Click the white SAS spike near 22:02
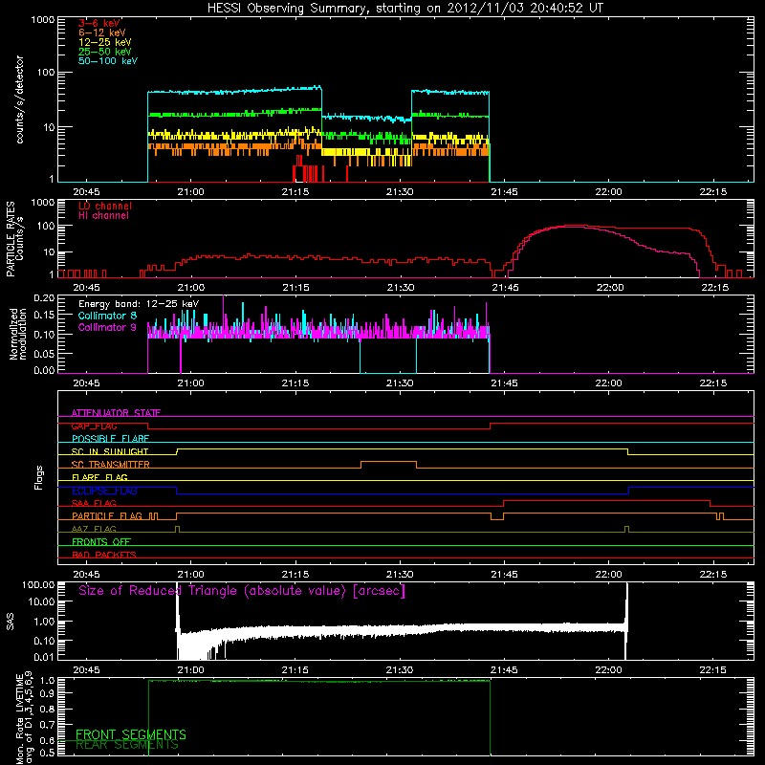The height and width of the screenshot is (765, 765). pos(626,621)
